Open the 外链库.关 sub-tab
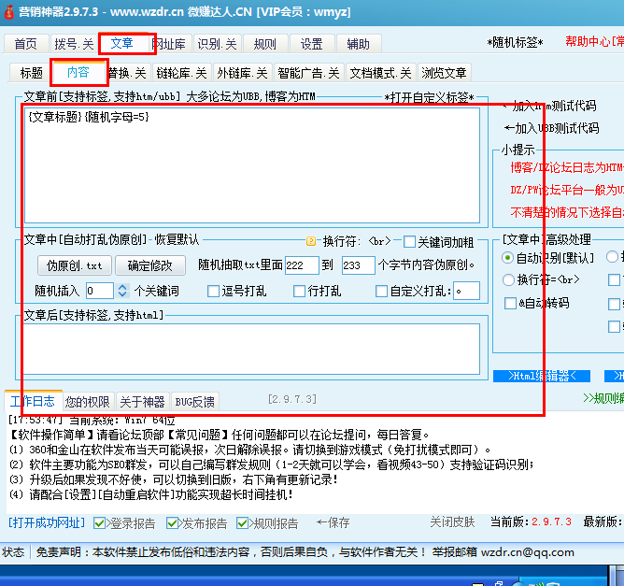This screenshot has width=624, height=586. [242, 73]
